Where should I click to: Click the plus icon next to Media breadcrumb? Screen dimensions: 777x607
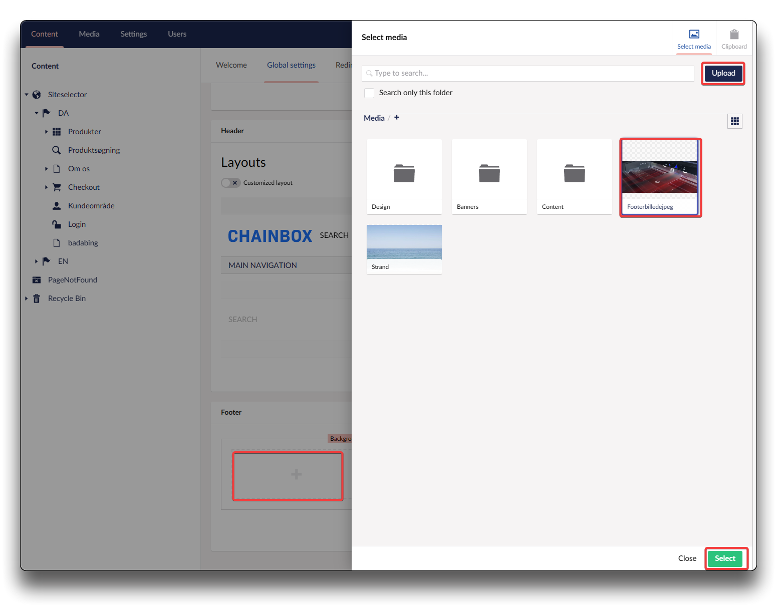[397, 118]
